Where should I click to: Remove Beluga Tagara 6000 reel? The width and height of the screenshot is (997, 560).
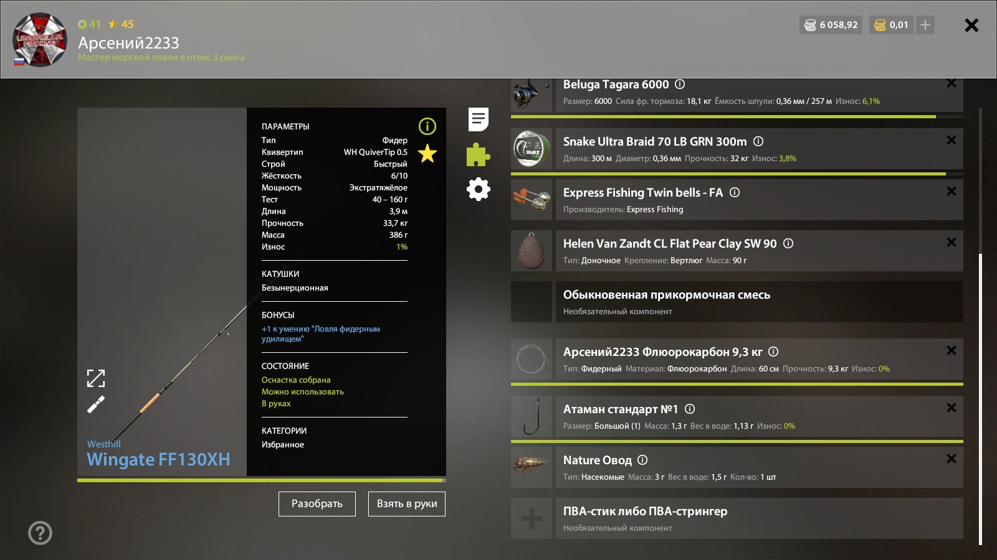click(x=952, y=83)
